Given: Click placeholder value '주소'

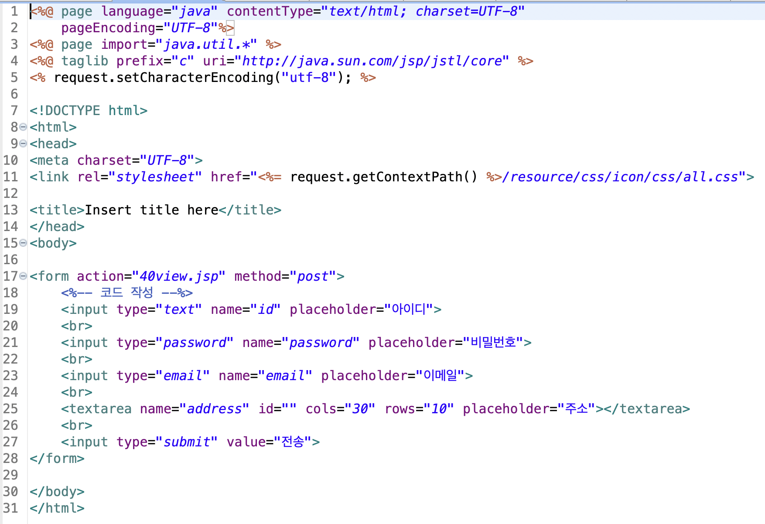Looking at the screenshot, I should pos(577,409).
